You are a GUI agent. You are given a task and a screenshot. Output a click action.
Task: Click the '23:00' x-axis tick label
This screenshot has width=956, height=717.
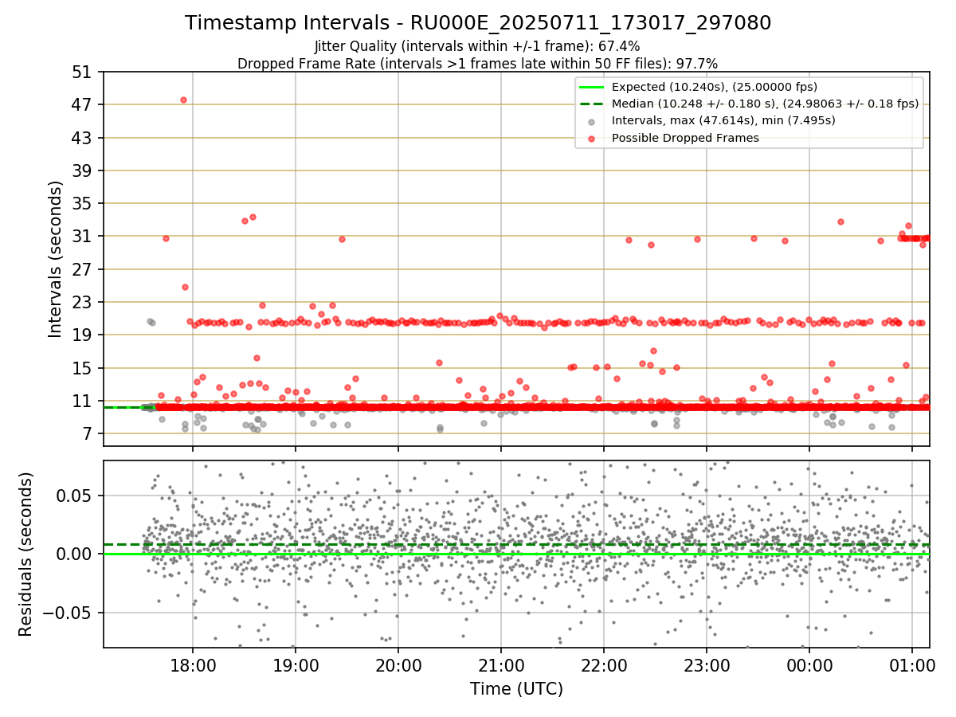point(707,664)
